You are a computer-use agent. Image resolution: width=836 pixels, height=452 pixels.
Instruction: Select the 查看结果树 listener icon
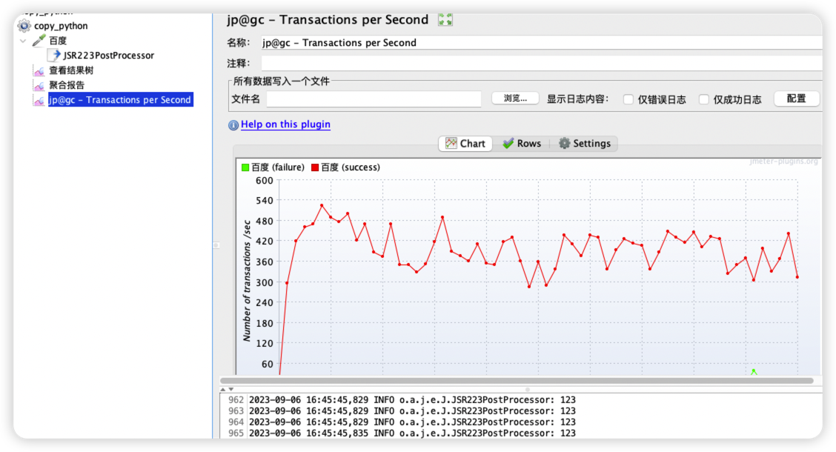click(x=39, y=70)
